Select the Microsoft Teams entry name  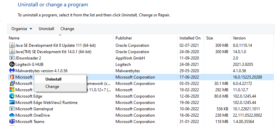point(30,121)
